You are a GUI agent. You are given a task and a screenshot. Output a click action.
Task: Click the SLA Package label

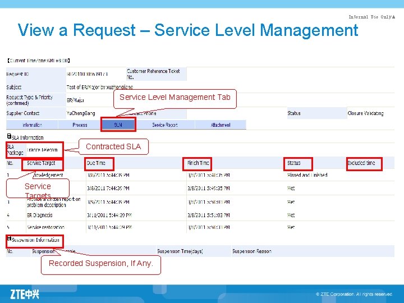coord(15,150)
